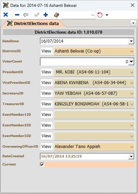Open the black arrow menu beside undo

107,15
